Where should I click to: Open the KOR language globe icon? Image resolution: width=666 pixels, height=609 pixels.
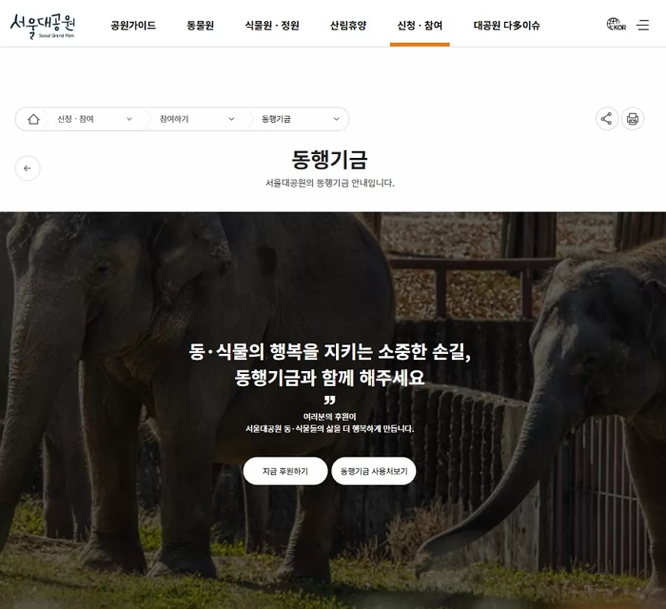click(616, 24)
